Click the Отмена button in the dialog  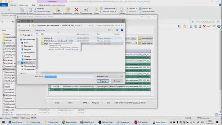click(x=117, y=81)
